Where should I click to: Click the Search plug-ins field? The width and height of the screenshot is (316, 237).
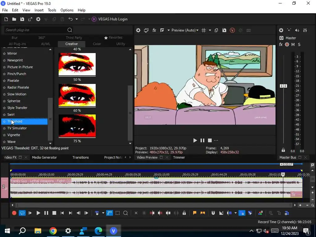[35, 30]
